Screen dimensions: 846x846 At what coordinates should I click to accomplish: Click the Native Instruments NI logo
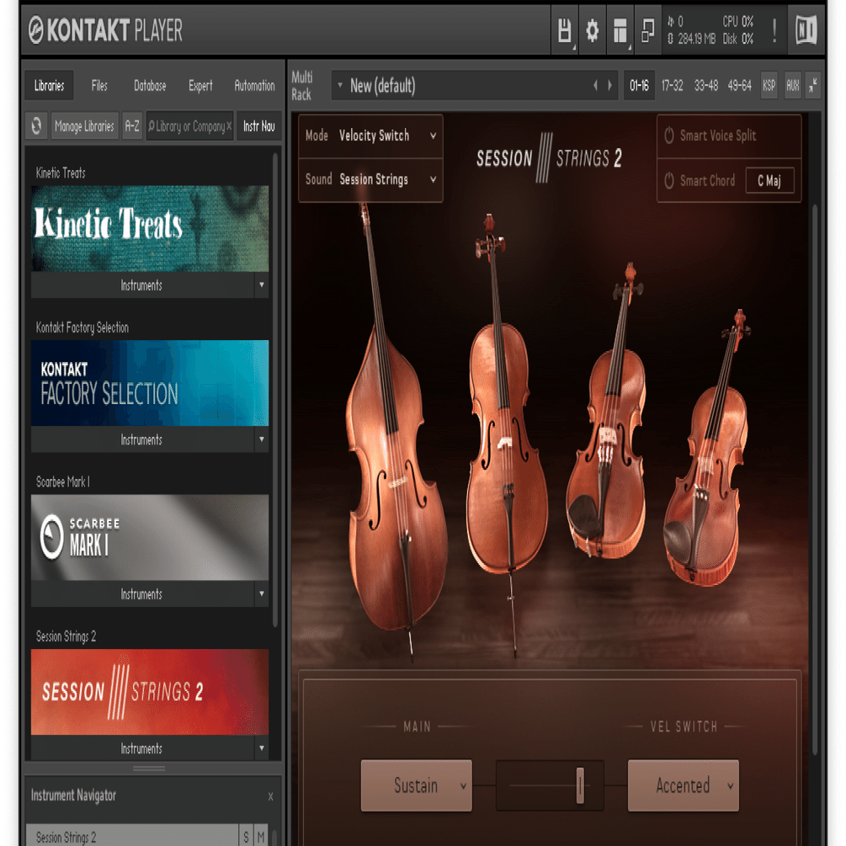(x=806, y=30)
